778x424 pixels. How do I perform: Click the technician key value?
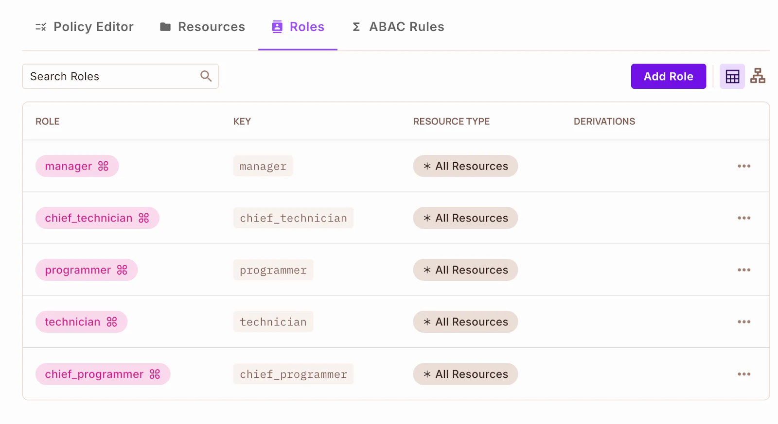(x=273, y=322)
